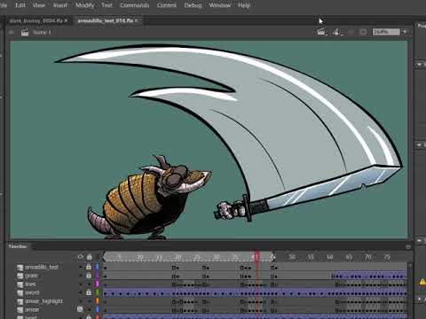Click the red playhead on the timeline ruler
This screenshot has width=426, height=319.
coord(256,256)
